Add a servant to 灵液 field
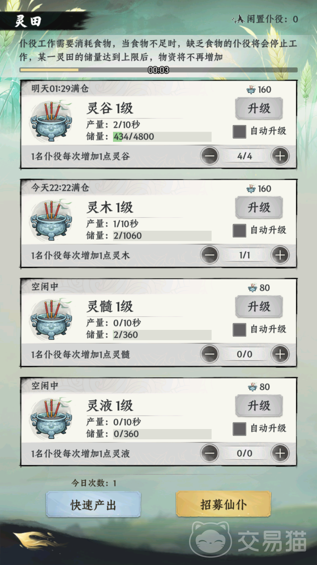 pyautogui.click(x=280, y=453)
